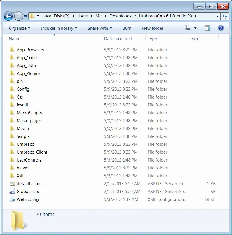Select the App_Data folder icon
The image size is (232, 235).
(12, 65)
